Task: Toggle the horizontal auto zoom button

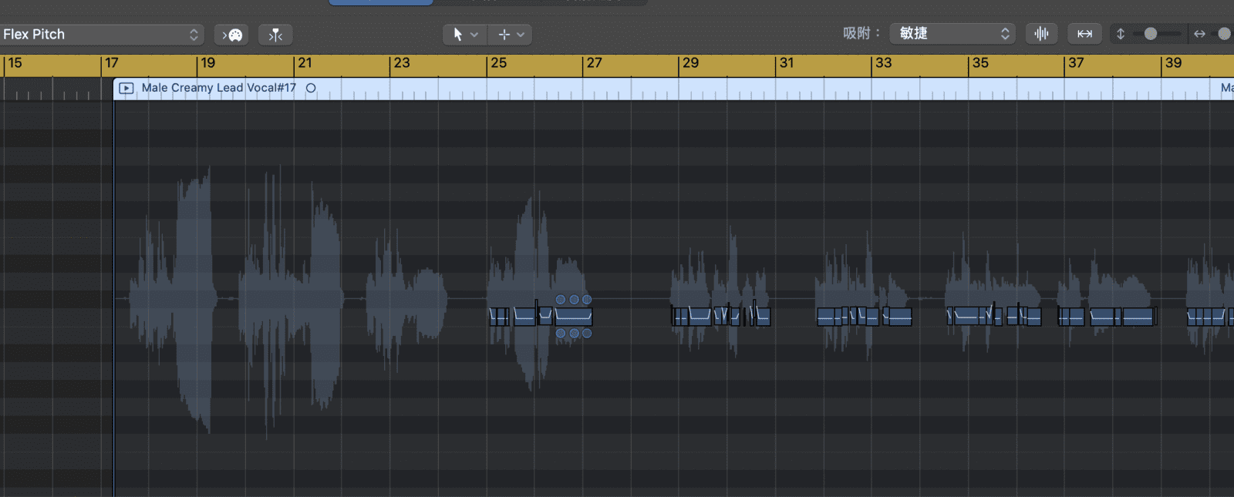Action: 1084,33
